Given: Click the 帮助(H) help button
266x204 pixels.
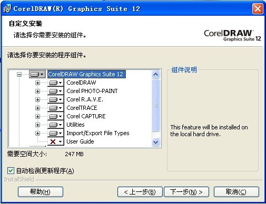Looking at the screenshot, I should click(41, 192).
